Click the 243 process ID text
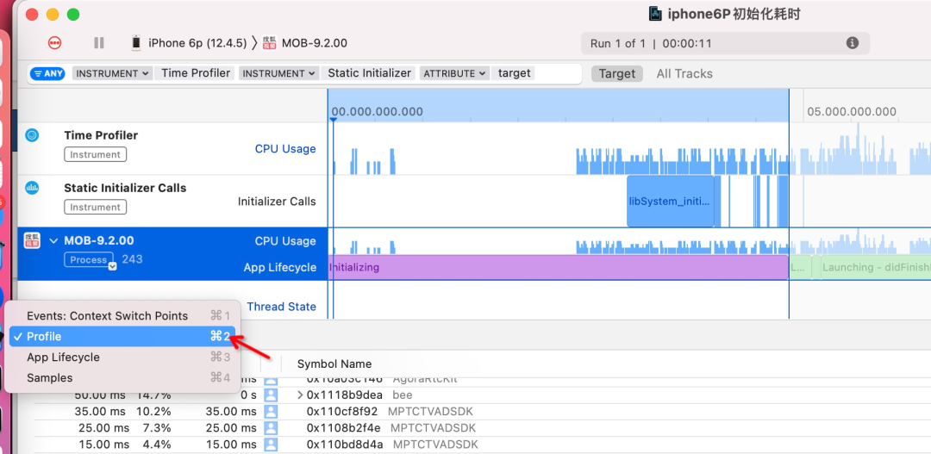The image size is (931, 454). click(132, 259)
